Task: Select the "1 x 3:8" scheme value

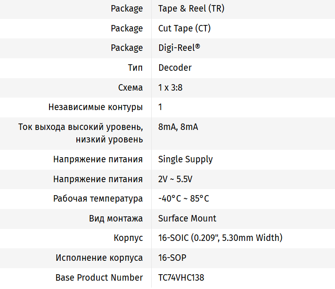Action: coord(170,87)
